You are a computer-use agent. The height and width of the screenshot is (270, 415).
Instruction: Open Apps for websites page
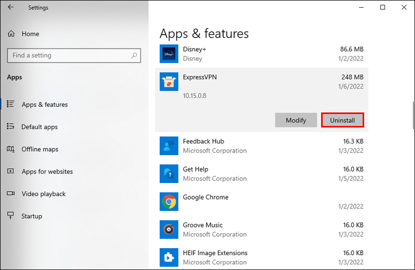[x=47, y=172]
